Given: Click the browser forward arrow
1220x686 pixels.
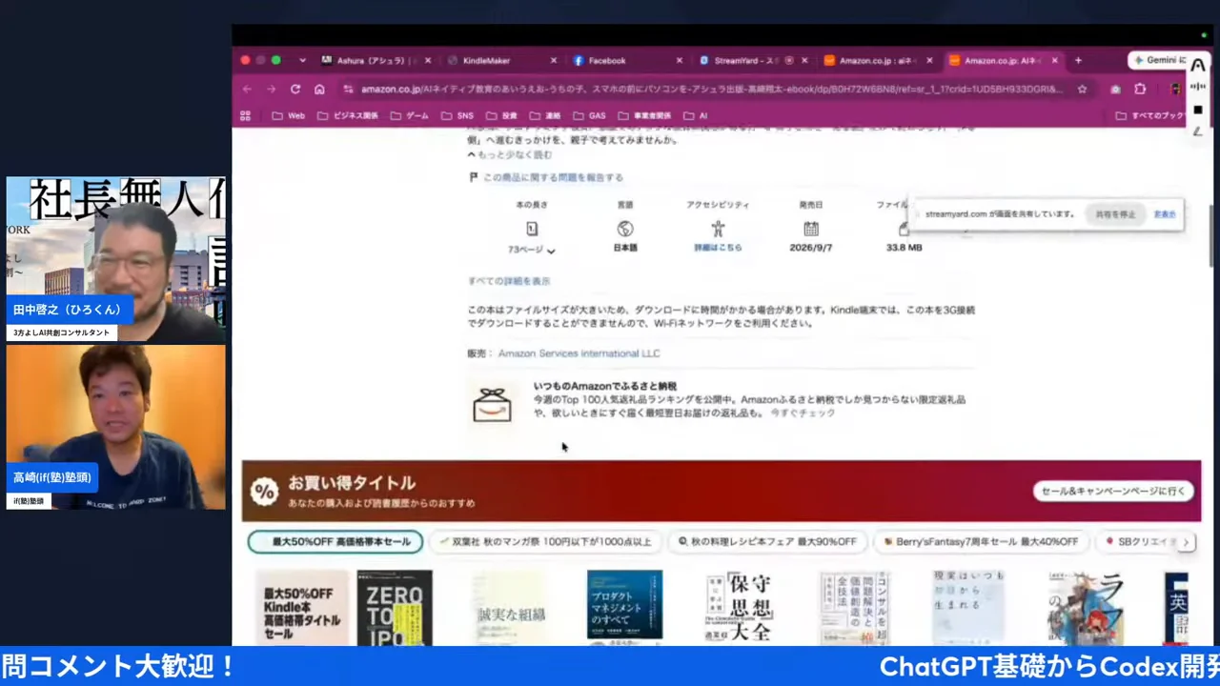Looking at the screenshot, I should (271, 89).
